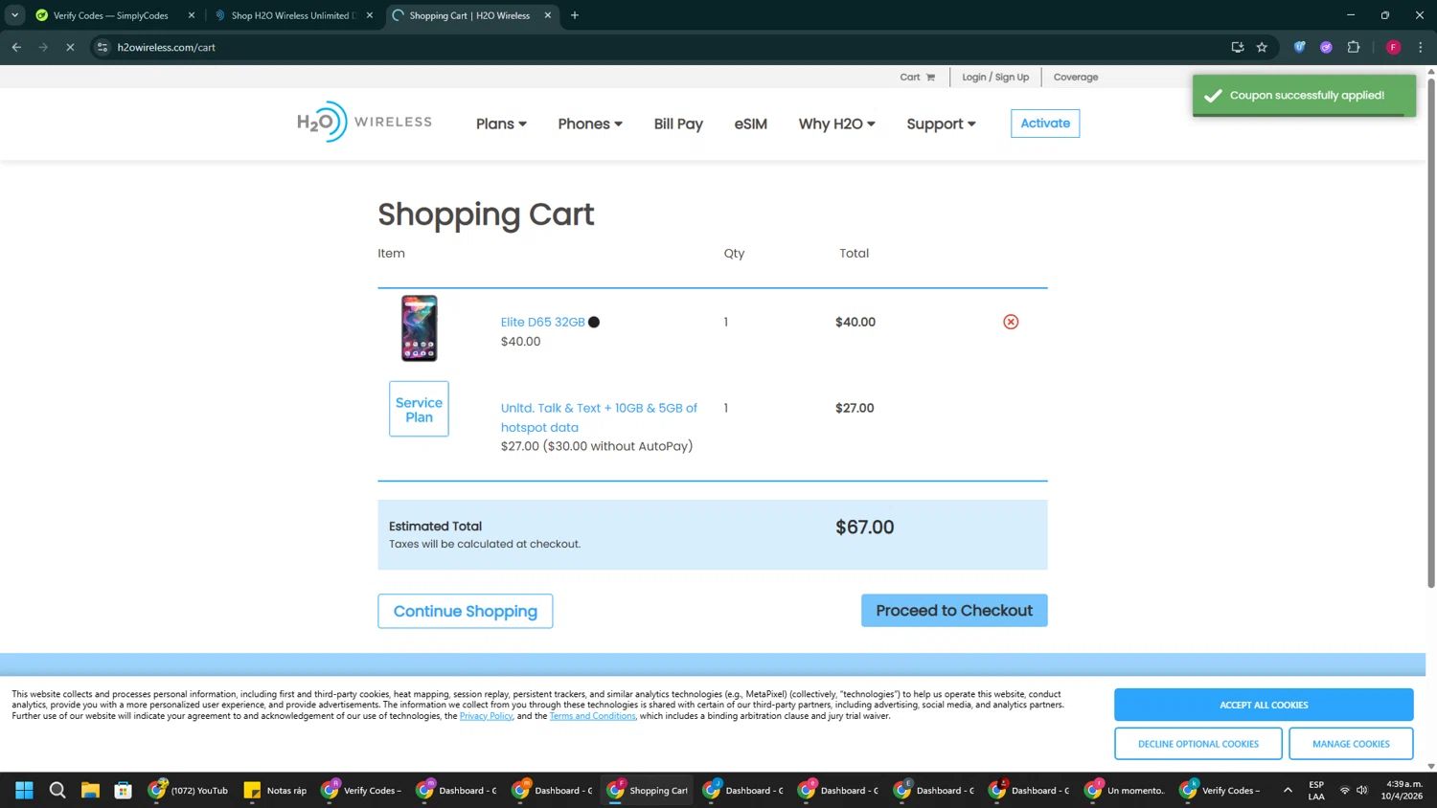
Task: Open Chrome profile avatar menu
Action: tap(1393, 47)
